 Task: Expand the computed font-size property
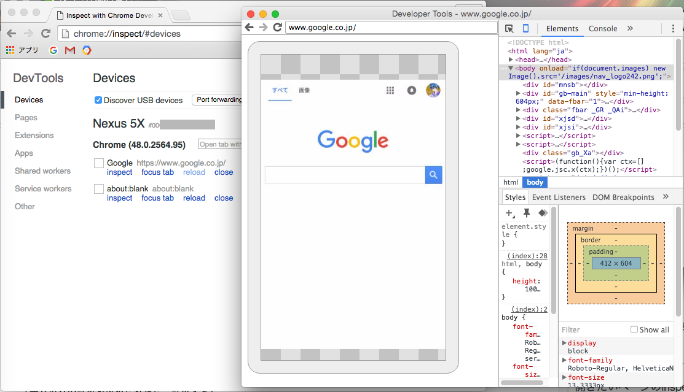(564, 377)
